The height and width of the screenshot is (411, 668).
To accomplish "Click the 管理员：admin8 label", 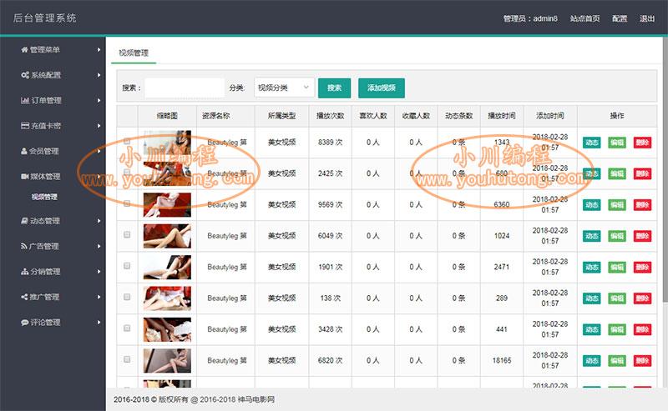I will (530, 18).
